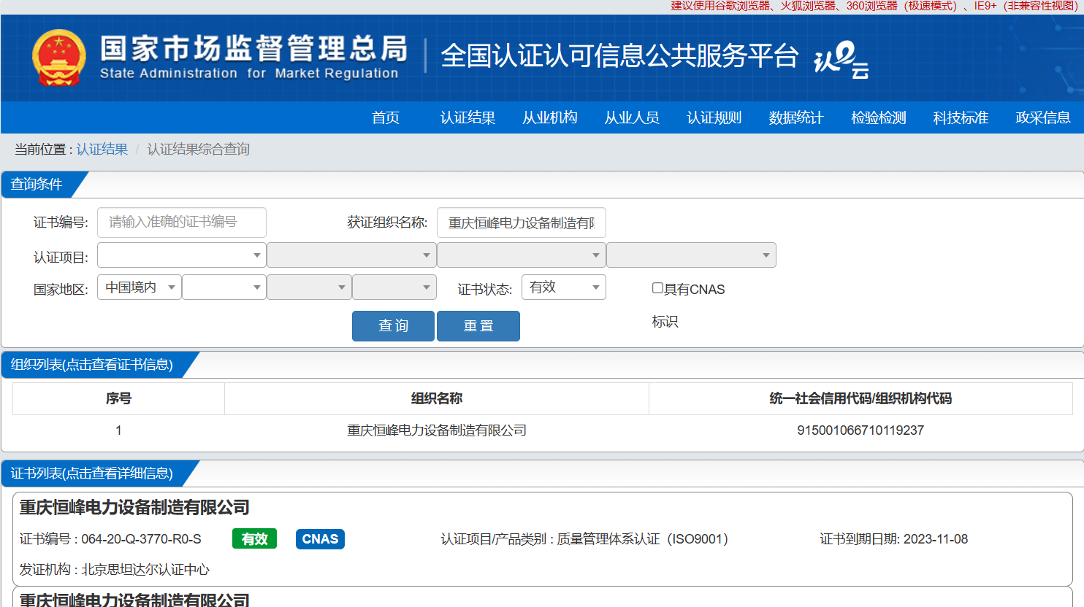This screenshot has width=1084, height=607.
Task: Click the 重置 reset button
Action: coord(478,326)
